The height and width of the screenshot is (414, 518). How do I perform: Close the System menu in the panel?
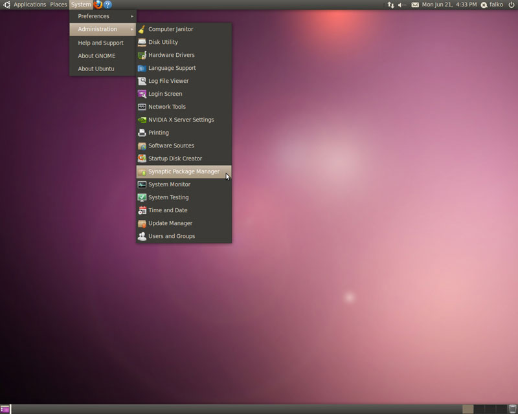click(x=81, y=5)
